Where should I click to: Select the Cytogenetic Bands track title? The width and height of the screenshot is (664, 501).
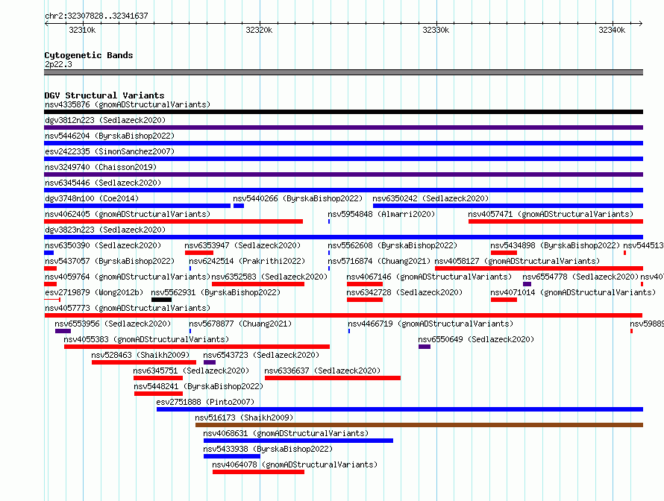[x=89, y=55]
